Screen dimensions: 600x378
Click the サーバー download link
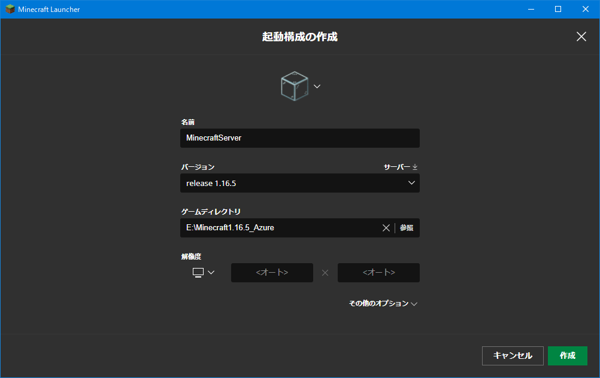(400, 167)
